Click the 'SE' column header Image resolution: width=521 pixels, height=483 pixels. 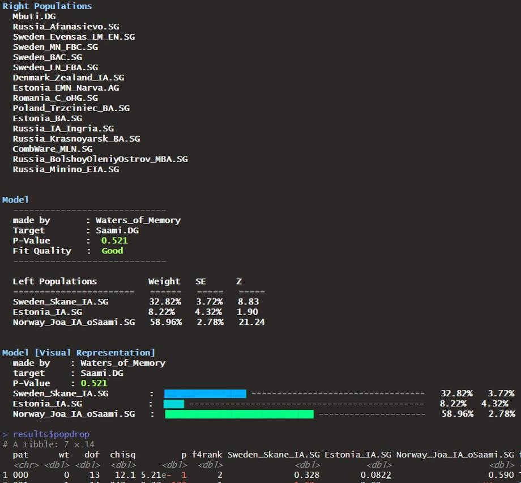[200, 281]
